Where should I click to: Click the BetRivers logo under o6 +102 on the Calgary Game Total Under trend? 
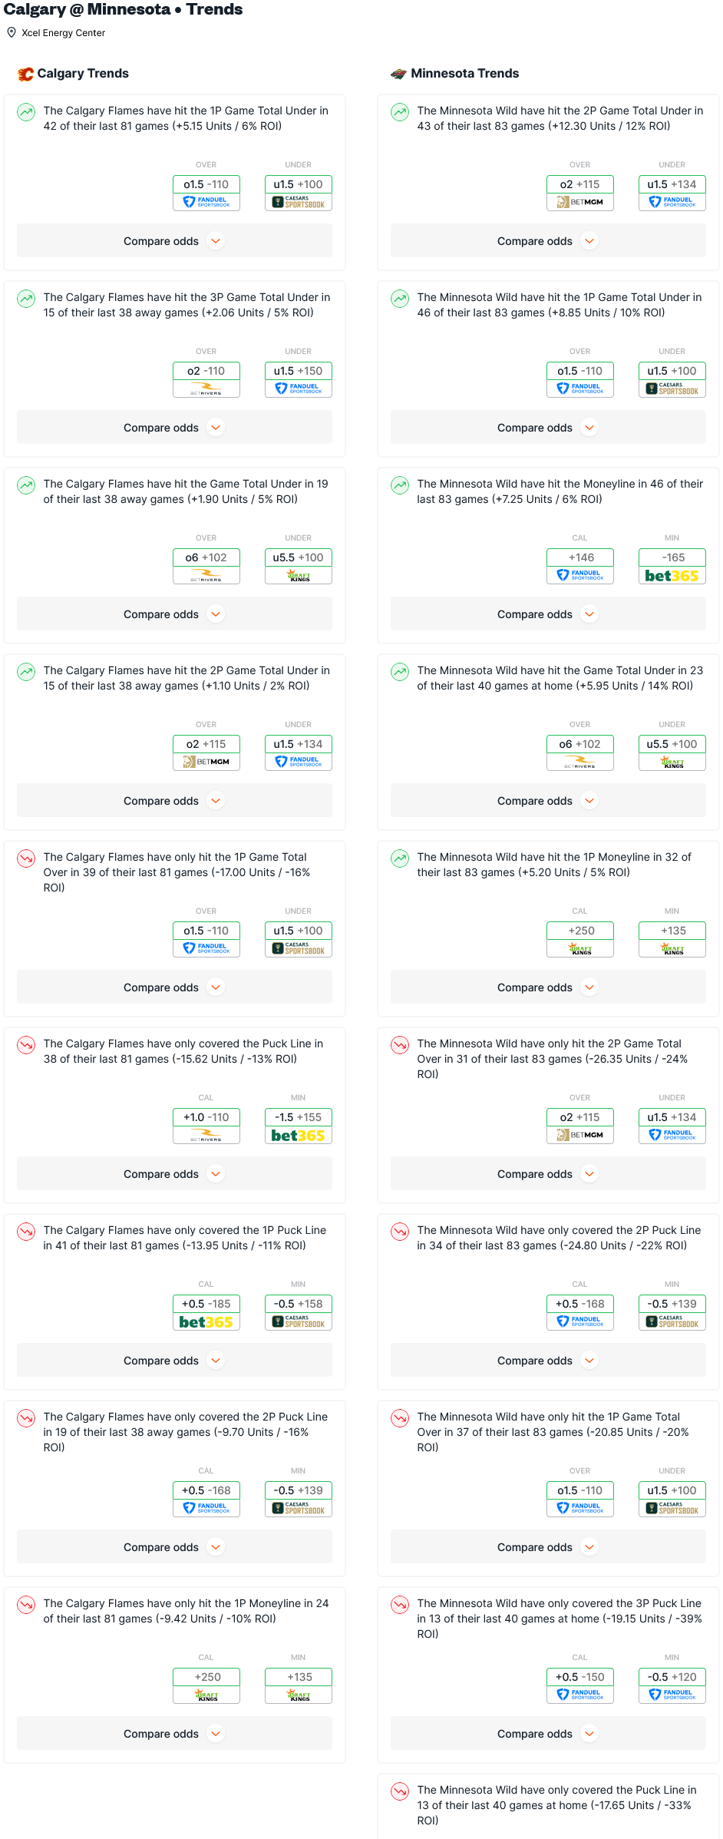206,576
